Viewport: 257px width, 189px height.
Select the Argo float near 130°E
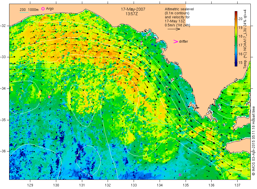point(49,97)
